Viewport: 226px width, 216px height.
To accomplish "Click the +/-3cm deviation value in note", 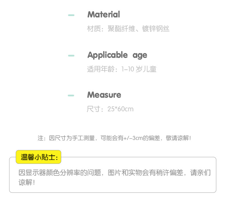I will [x=133, y=138].
